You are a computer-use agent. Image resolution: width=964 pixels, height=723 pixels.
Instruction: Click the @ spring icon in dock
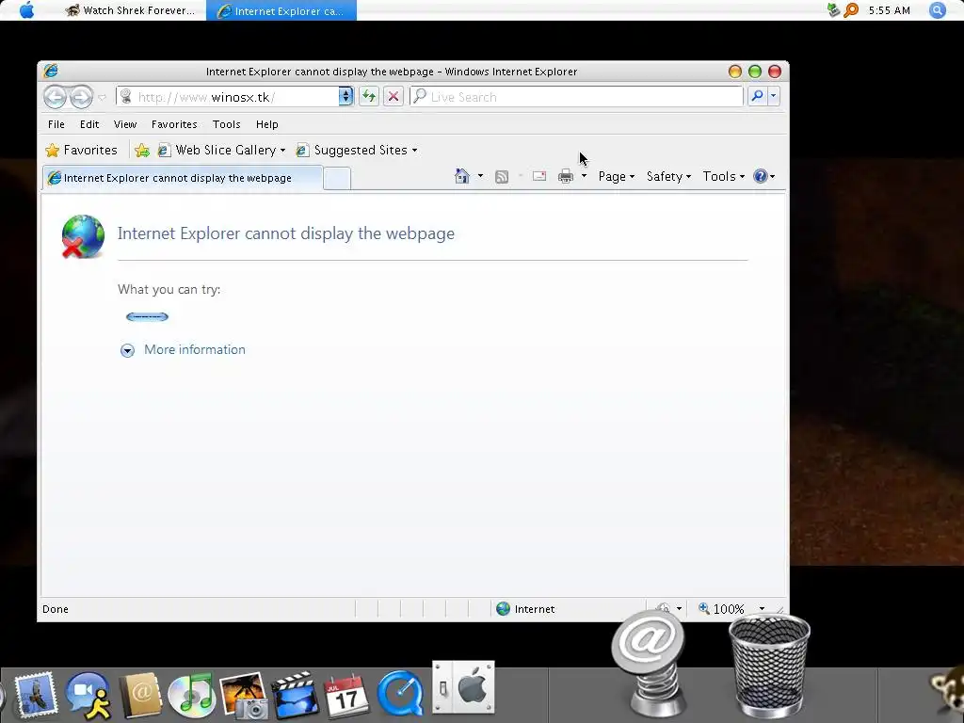649,664
